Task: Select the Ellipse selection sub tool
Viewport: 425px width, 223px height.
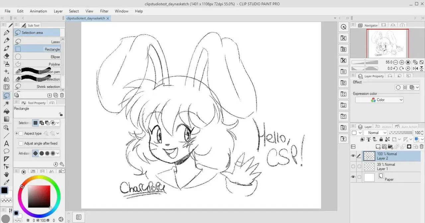Action: click(37, 57)
